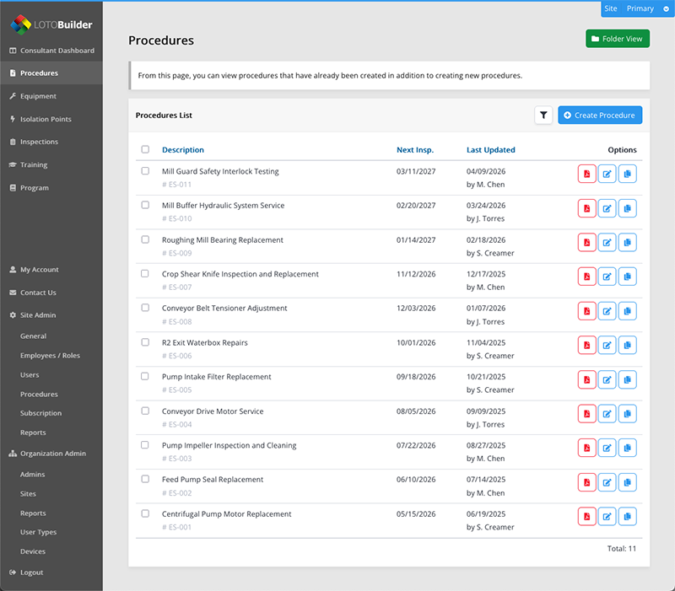Edit Conveyor Belt Tensioner Adjustment procedure
Screen dimensions: 675x591
coord(607,311)
